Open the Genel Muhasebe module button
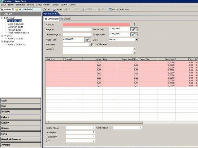This screenshot has width=198, height=148. pos(21,139)
